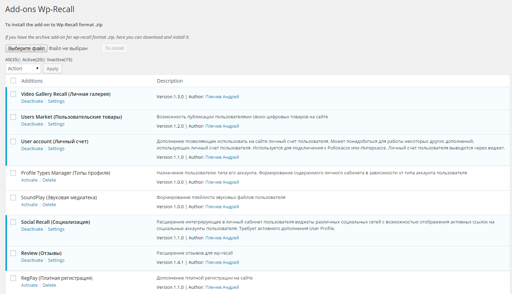The image size is (512, 294).
Task: Open Settings for Users Market
Action: (x=56, y=124)
